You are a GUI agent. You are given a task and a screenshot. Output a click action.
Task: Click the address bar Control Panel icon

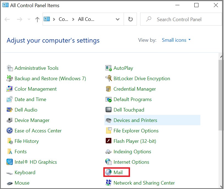coord(46,19)
